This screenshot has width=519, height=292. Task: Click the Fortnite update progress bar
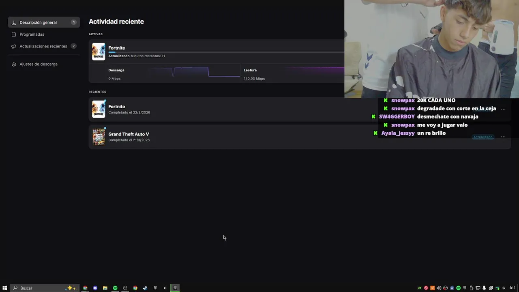pos(226,52)
